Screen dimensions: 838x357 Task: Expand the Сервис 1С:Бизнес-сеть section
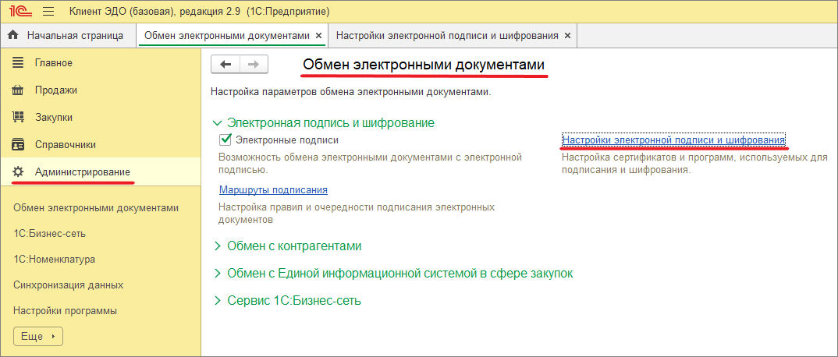coord(217,300)
